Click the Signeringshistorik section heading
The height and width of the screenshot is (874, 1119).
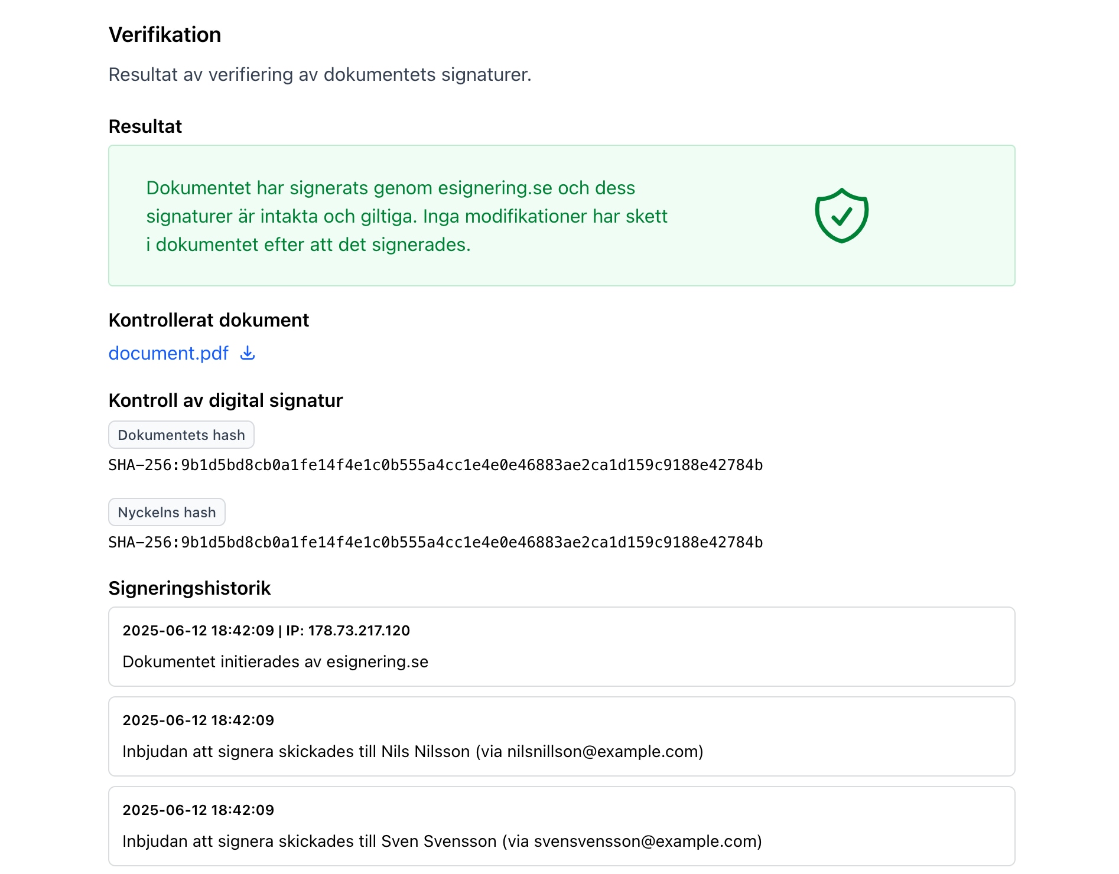click(x=190, y=588)
